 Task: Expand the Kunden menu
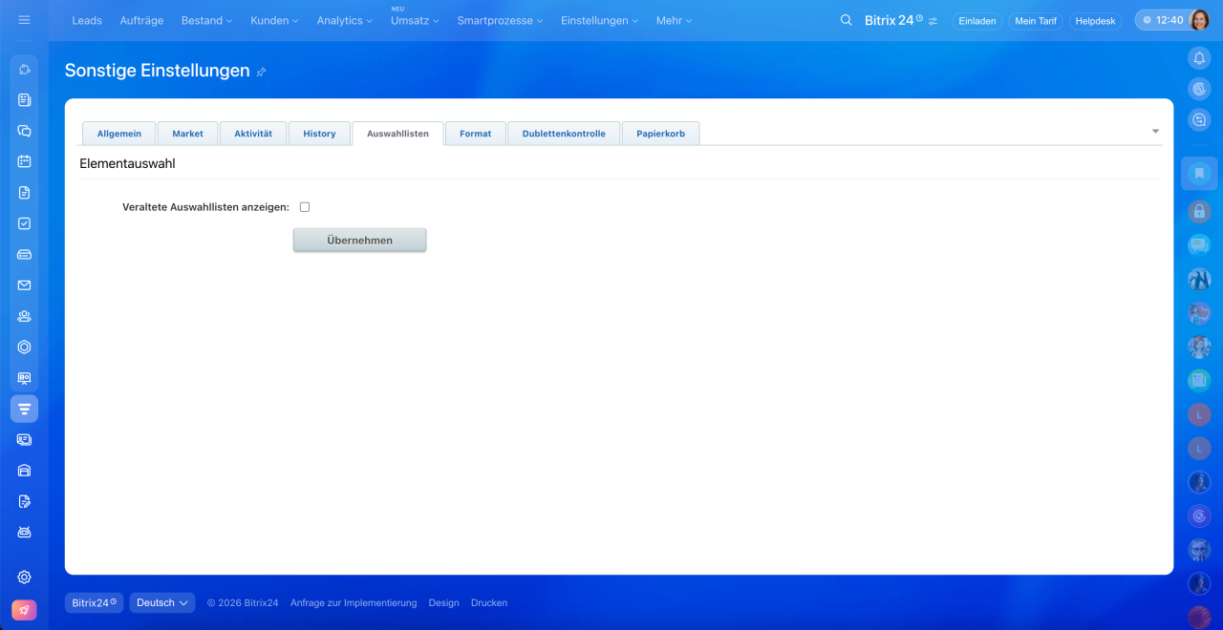click(x=274, y=20)
